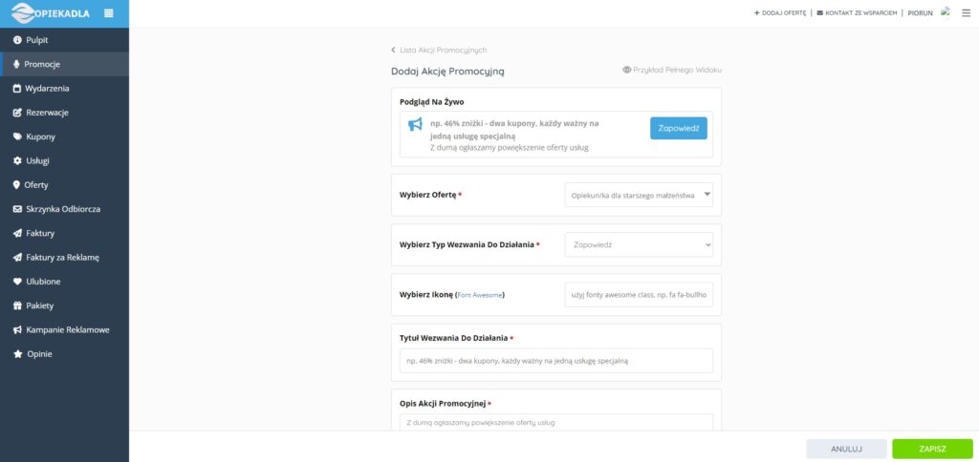Click the megaphone icon in live preview
The width and height of the screenshot is (979, 462).
[x=415, y=125]
